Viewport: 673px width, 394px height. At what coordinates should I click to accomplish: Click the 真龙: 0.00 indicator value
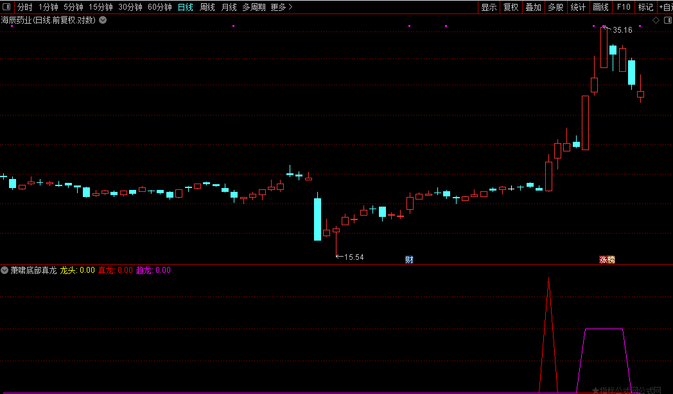116,270
